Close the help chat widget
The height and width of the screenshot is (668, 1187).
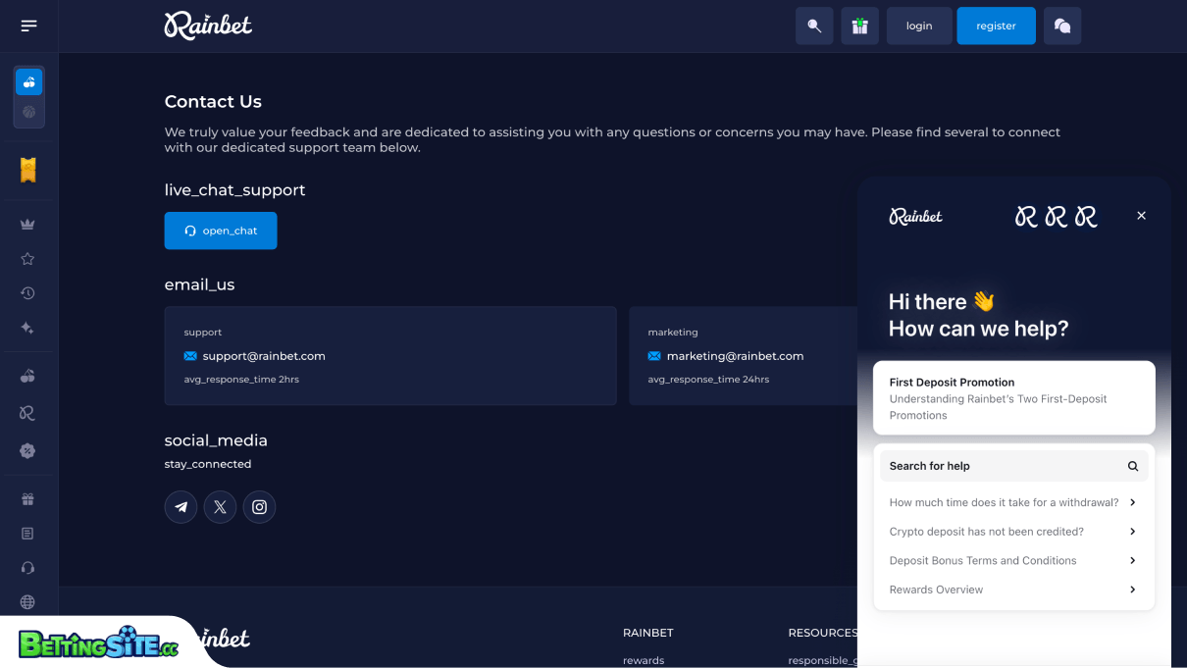tap(1141, 216)
